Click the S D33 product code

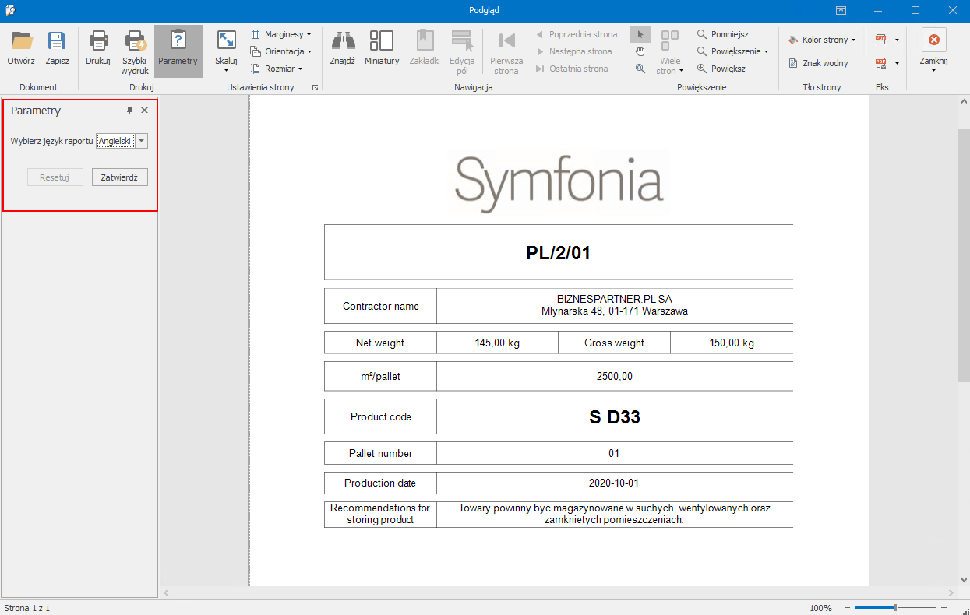(615, 416)
